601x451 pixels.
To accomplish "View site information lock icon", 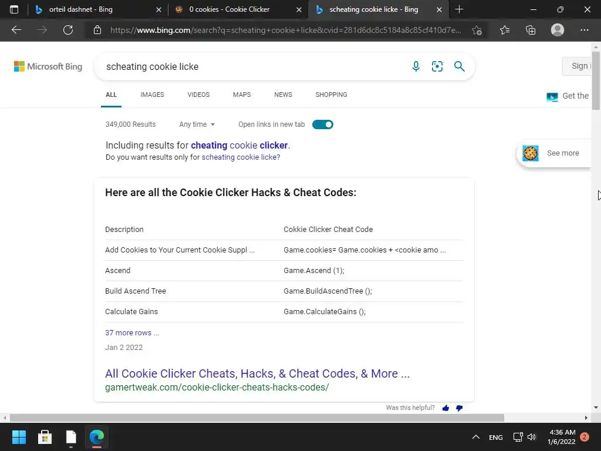I will pos(97,30).
